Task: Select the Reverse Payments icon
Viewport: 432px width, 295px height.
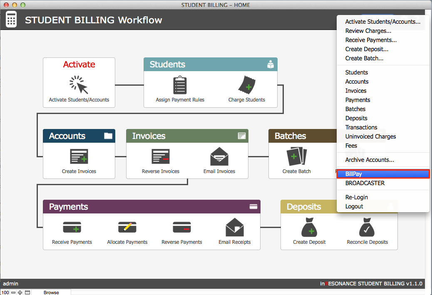Action: pos(181,227)
